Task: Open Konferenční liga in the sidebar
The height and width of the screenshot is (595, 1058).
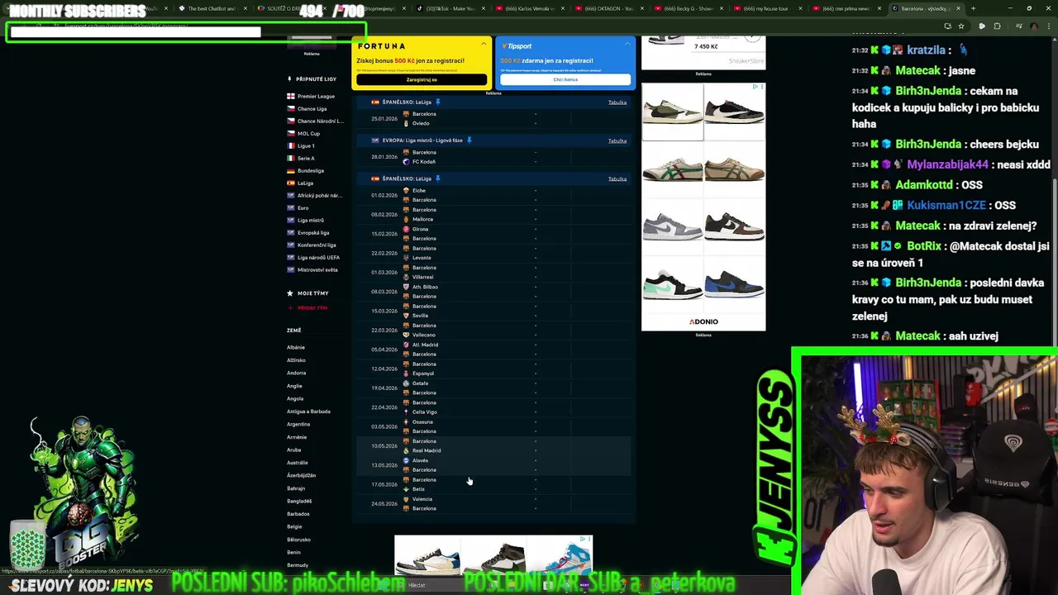Action: coord(317,245)
